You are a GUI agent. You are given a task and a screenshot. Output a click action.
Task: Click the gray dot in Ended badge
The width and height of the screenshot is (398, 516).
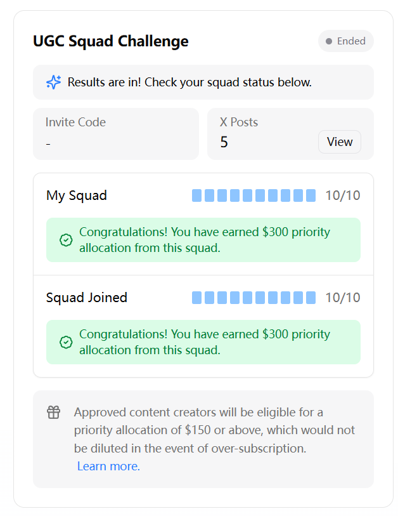click(329, 41)
